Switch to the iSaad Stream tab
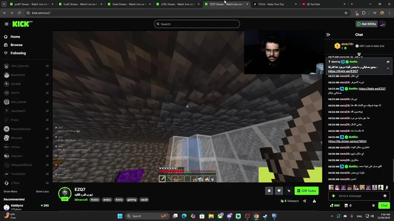394x221 pixels. click(129, 4)
